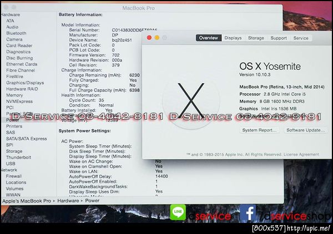The image size is (333, 234).
Task: Select Memory in the sidebar
Action: (14, 95)
